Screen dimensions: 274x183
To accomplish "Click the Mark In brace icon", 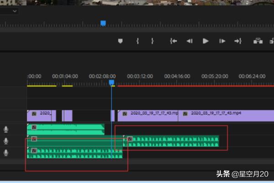I will pos(137,41).
